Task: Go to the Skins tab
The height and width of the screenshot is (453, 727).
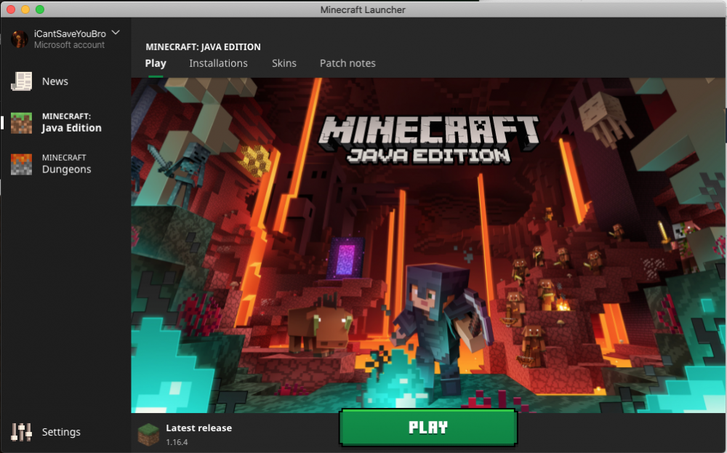Action: point(284,63)
